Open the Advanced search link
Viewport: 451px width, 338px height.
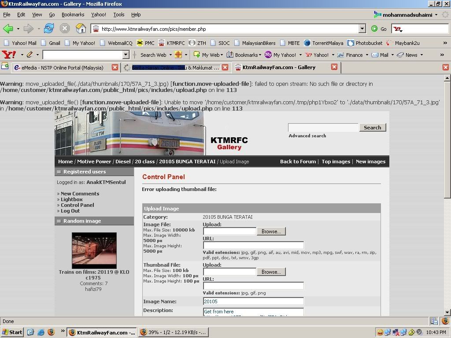click(307, 136)
